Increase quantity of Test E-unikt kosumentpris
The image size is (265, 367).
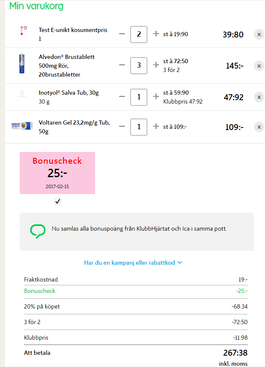pos(156,34)
